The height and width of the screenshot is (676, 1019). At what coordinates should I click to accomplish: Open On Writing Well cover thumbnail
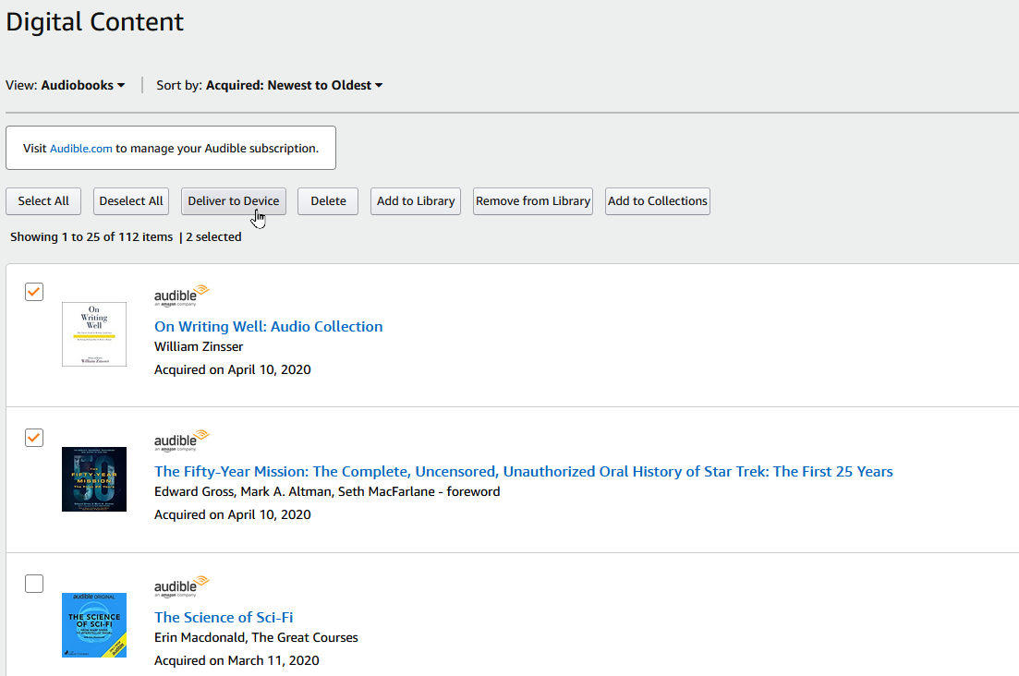(x=94, y=334)
